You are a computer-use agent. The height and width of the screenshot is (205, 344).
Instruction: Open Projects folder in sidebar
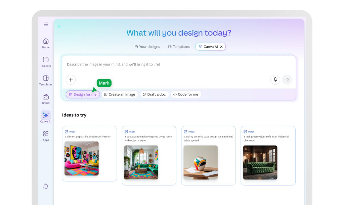coord(46,62)
